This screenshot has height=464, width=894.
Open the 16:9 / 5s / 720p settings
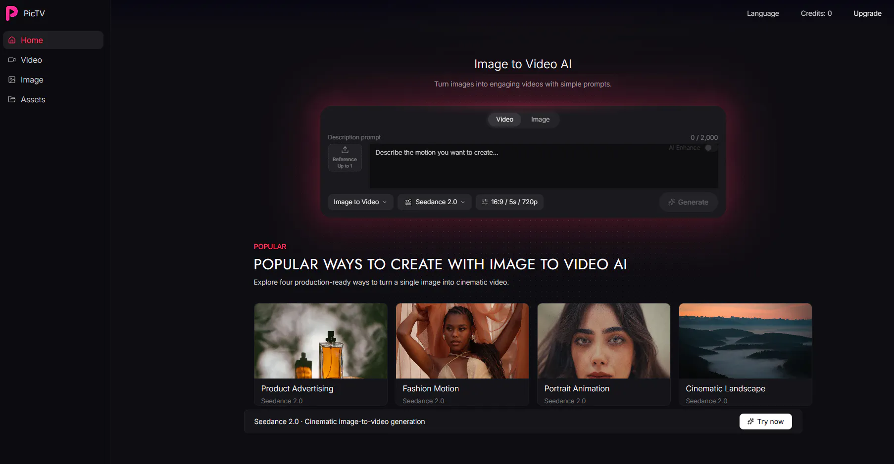pyautogui.click(x=509, y=202)
